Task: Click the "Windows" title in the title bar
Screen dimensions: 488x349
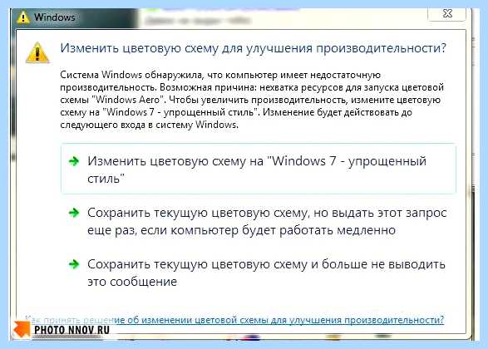Action: pos(55,17)
